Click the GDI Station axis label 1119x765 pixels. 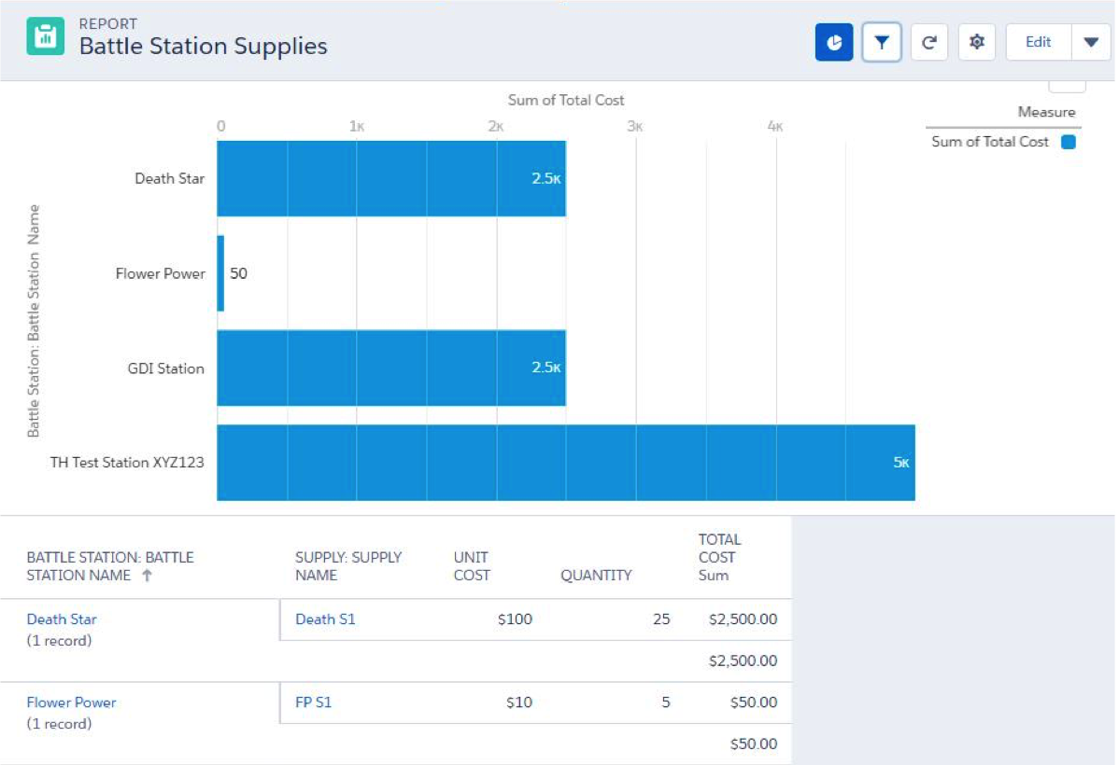(165, 368)
